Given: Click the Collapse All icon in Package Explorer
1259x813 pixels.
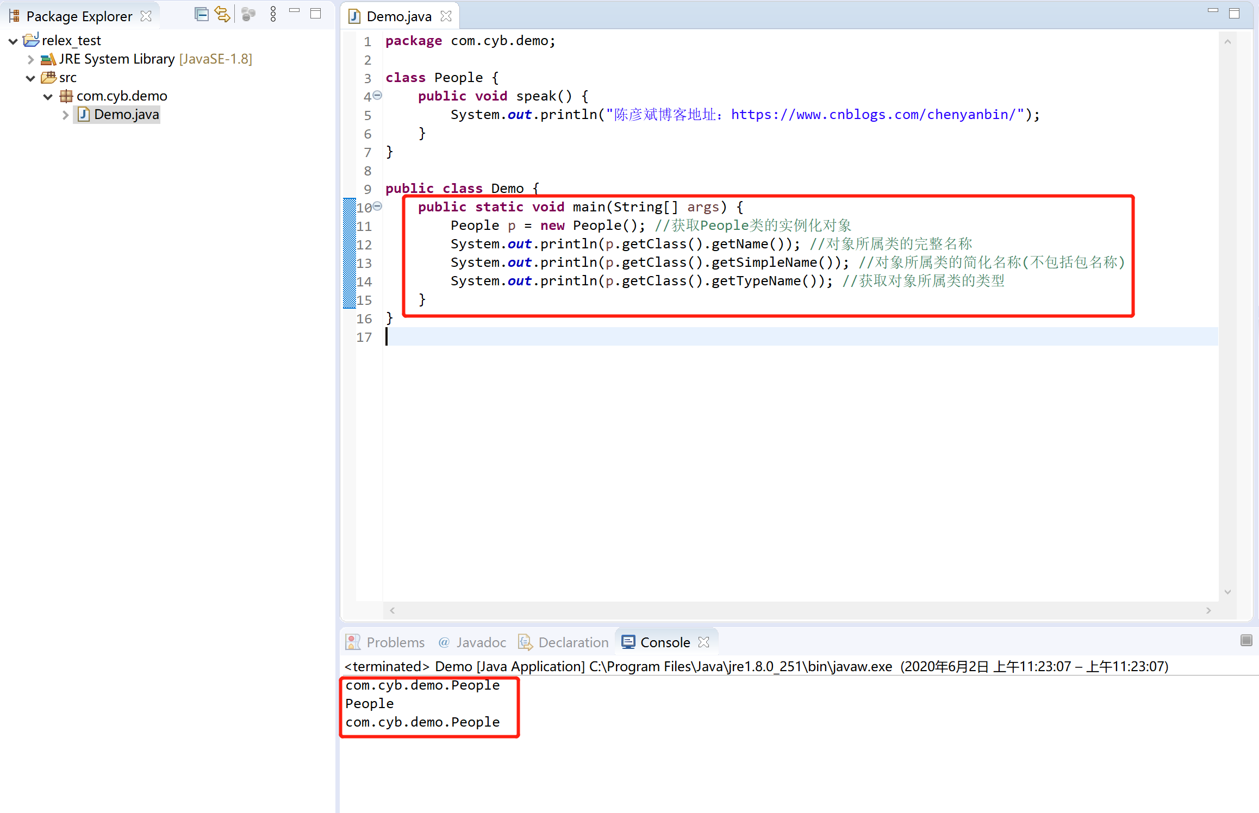Looking at the screenshot, I should 201,15.
